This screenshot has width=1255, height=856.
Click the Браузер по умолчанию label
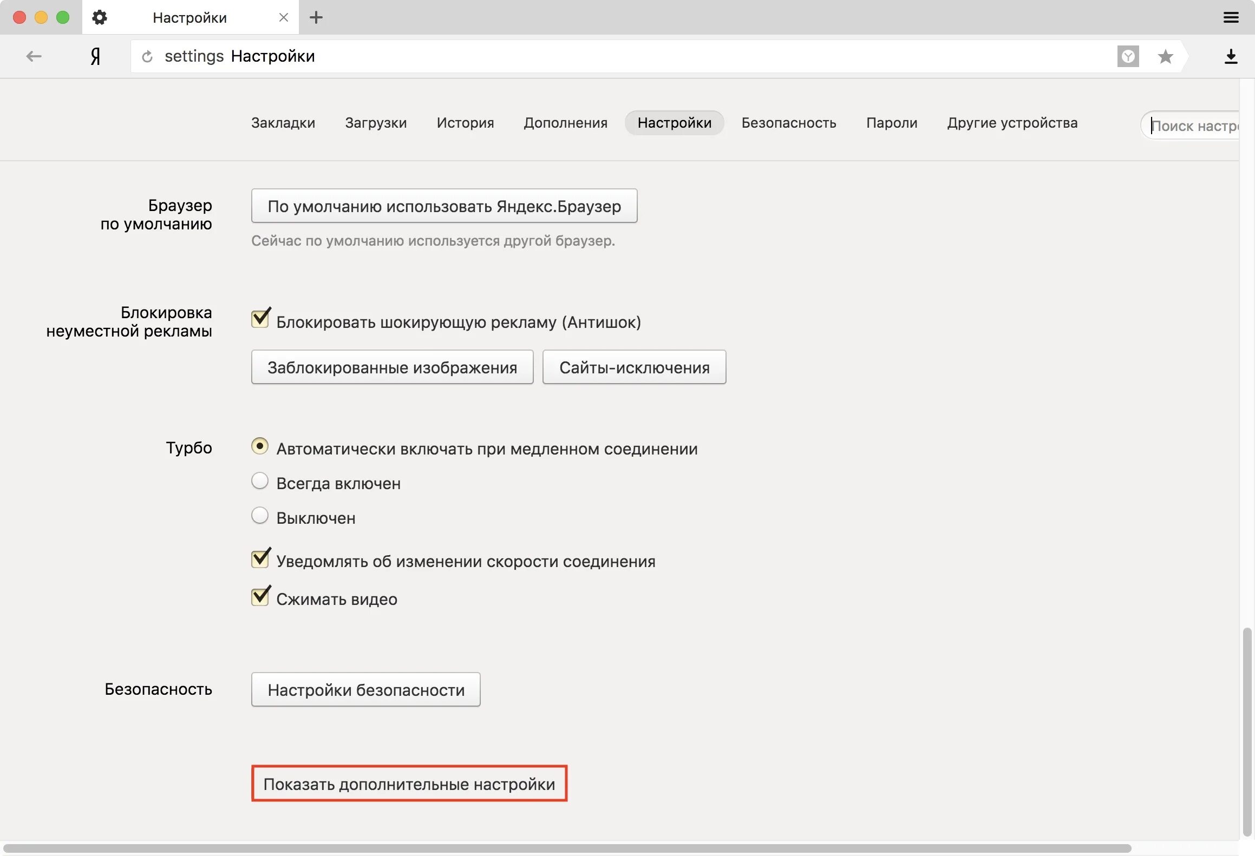(x=156, y=214)
